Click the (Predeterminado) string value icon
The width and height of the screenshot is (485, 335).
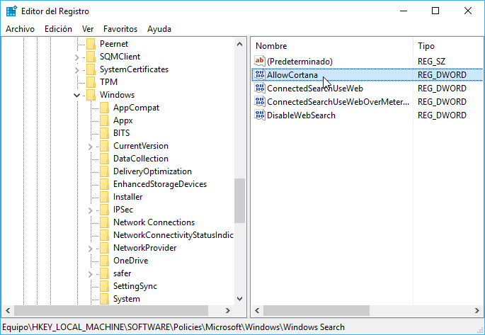[260, 61]
